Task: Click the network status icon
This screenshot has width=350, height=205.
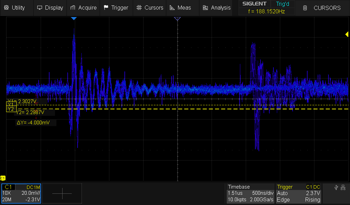Action: [x=343, y=187]
